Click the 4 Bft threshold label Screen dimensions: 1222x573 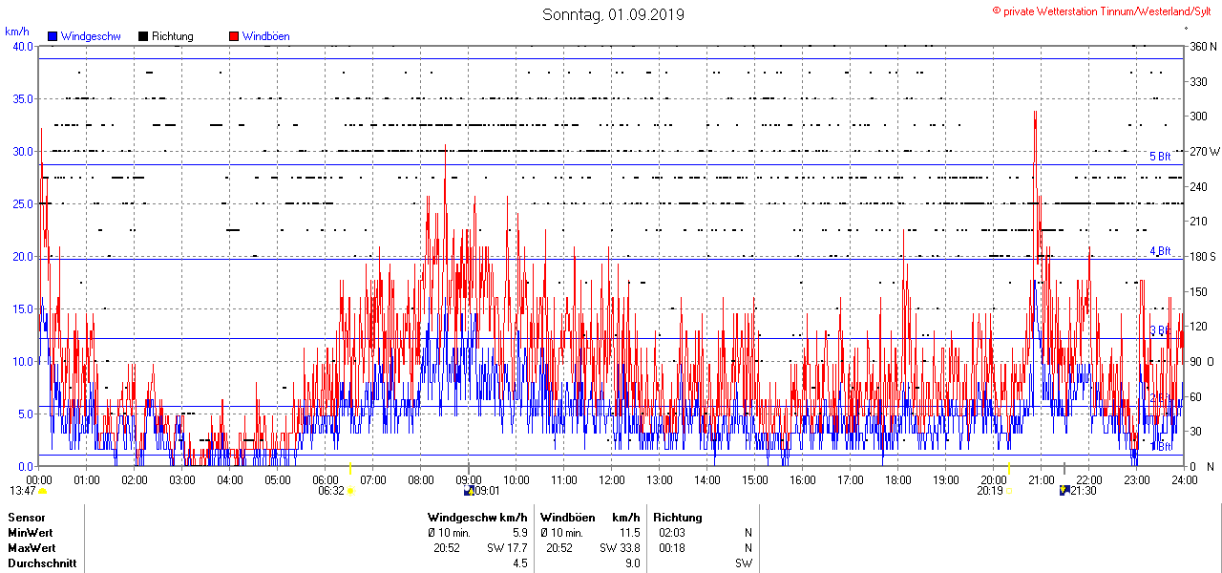point(1160,251)
